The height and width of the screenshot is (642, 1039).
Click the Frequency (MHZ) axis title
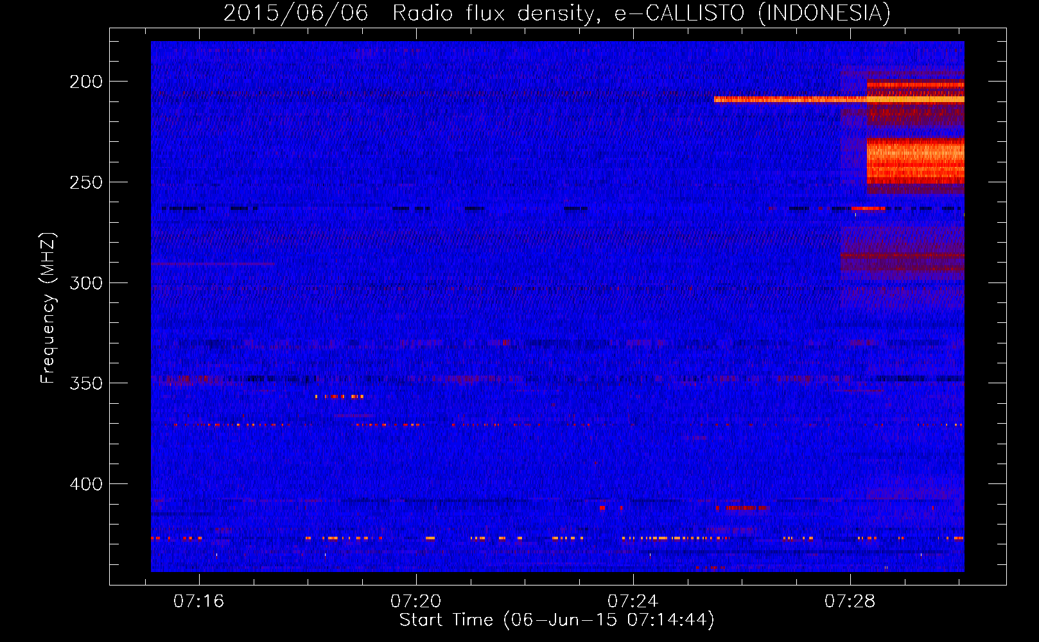coord(48,308)
